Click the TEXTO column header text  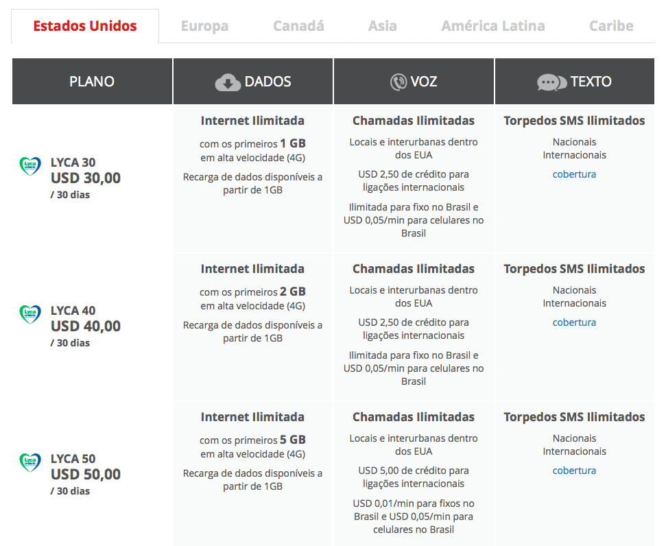591,82
